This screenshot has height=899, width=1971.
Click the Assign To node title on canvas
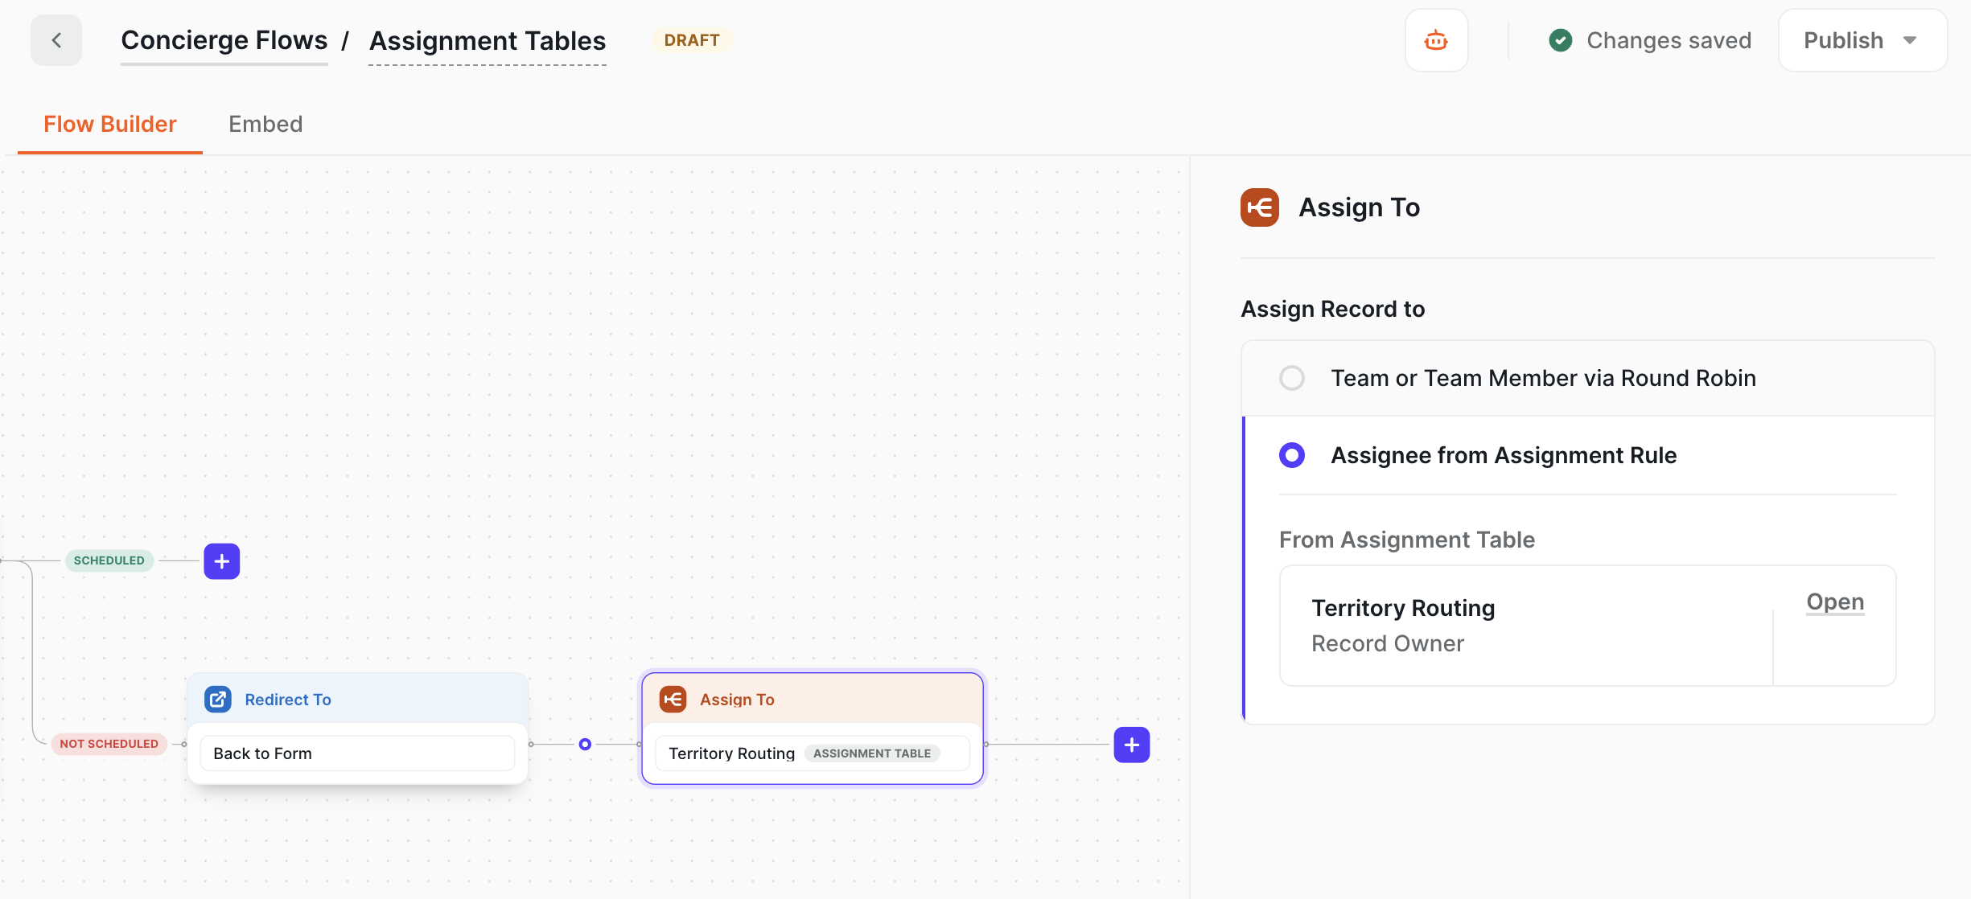(x=737, y=700)
